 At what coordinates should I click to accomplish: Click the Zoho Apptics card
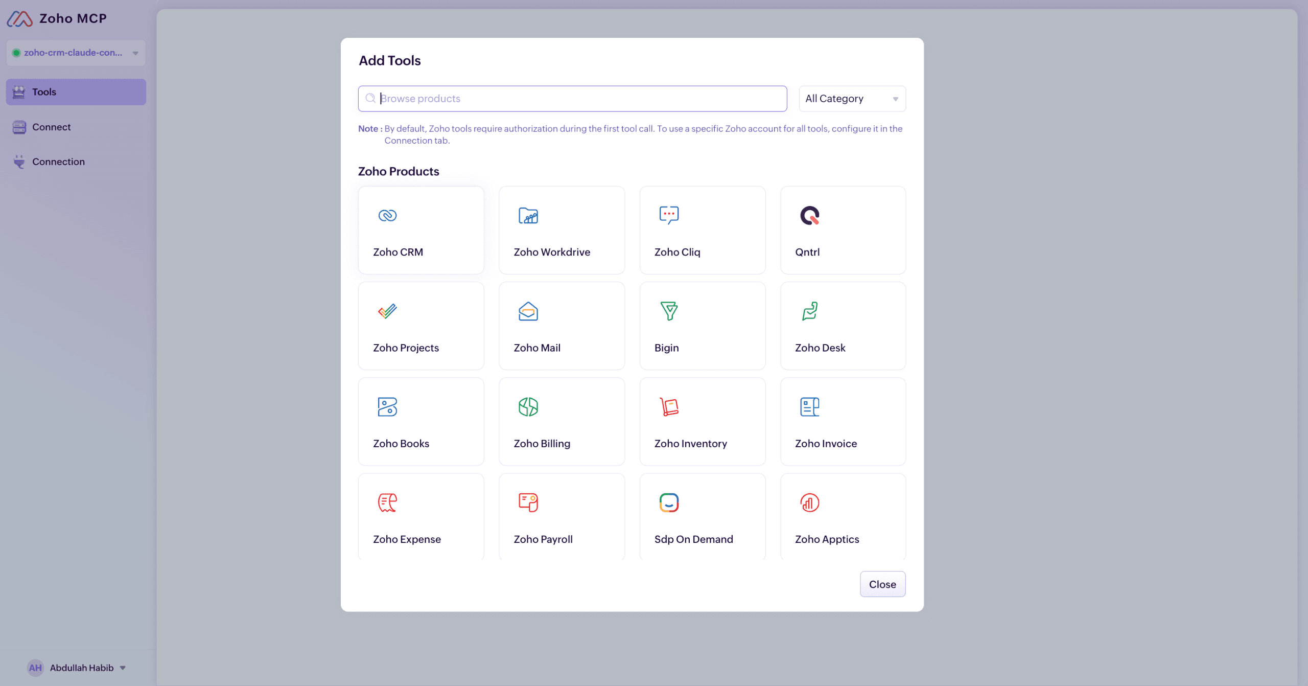click(843, 517)
